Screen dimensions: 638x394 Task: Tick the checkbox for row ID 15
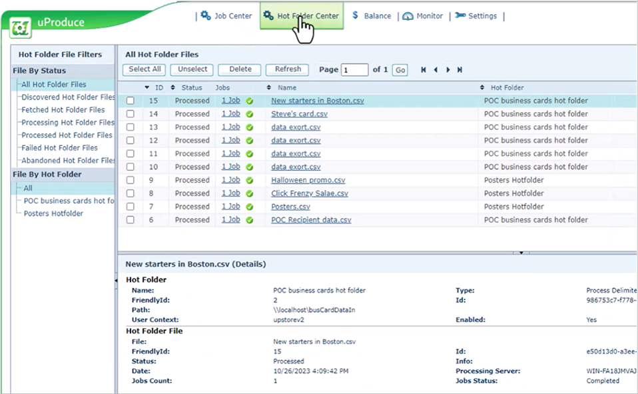coord(131,101)
